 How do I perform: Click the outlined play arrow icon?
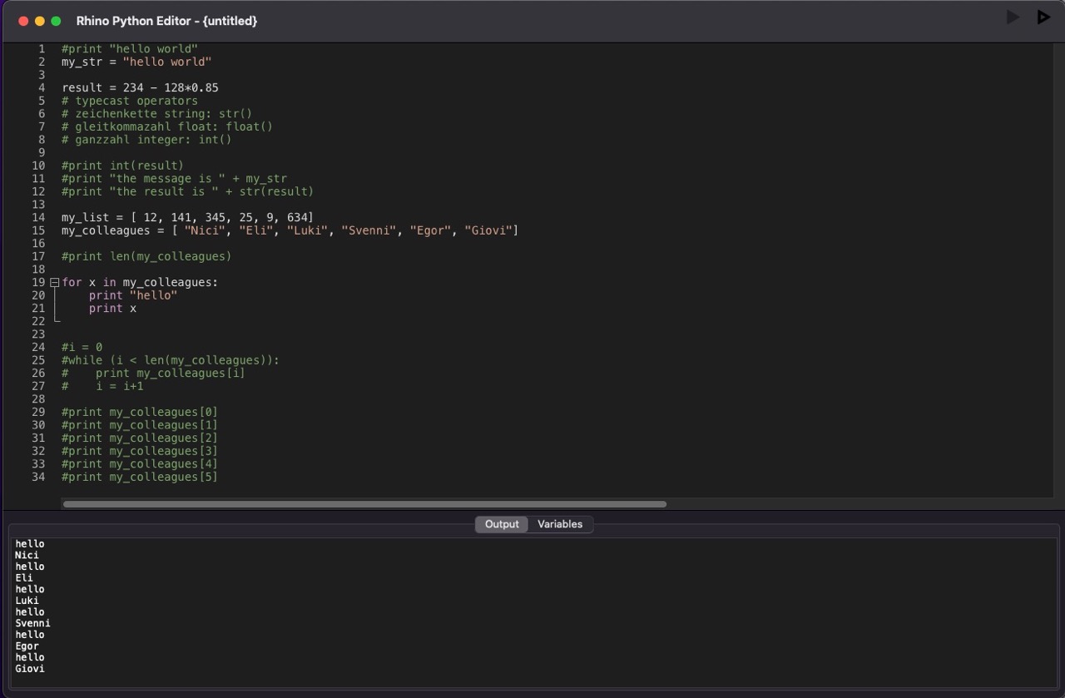(1043, 17)
